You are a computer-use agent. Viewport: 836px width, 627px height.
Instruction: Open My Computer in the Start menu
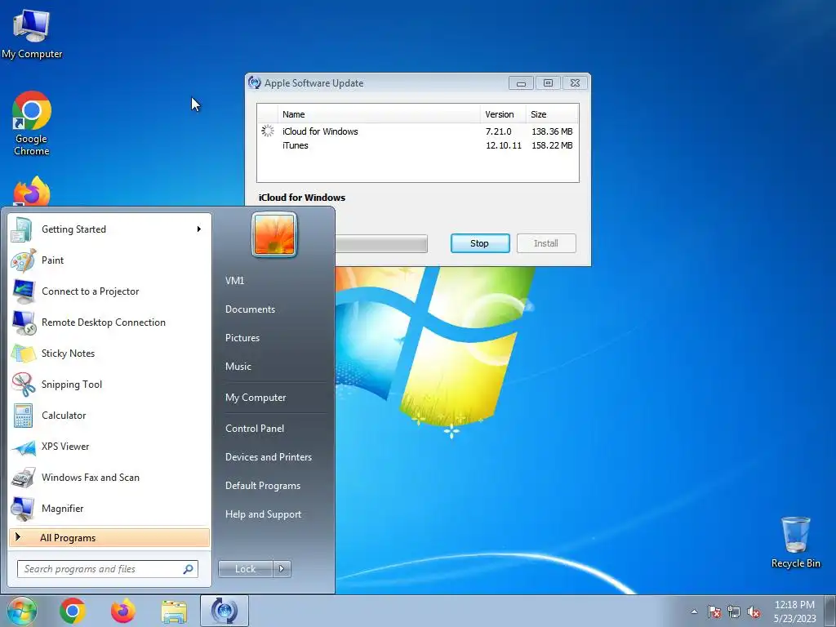coord(256,398)
